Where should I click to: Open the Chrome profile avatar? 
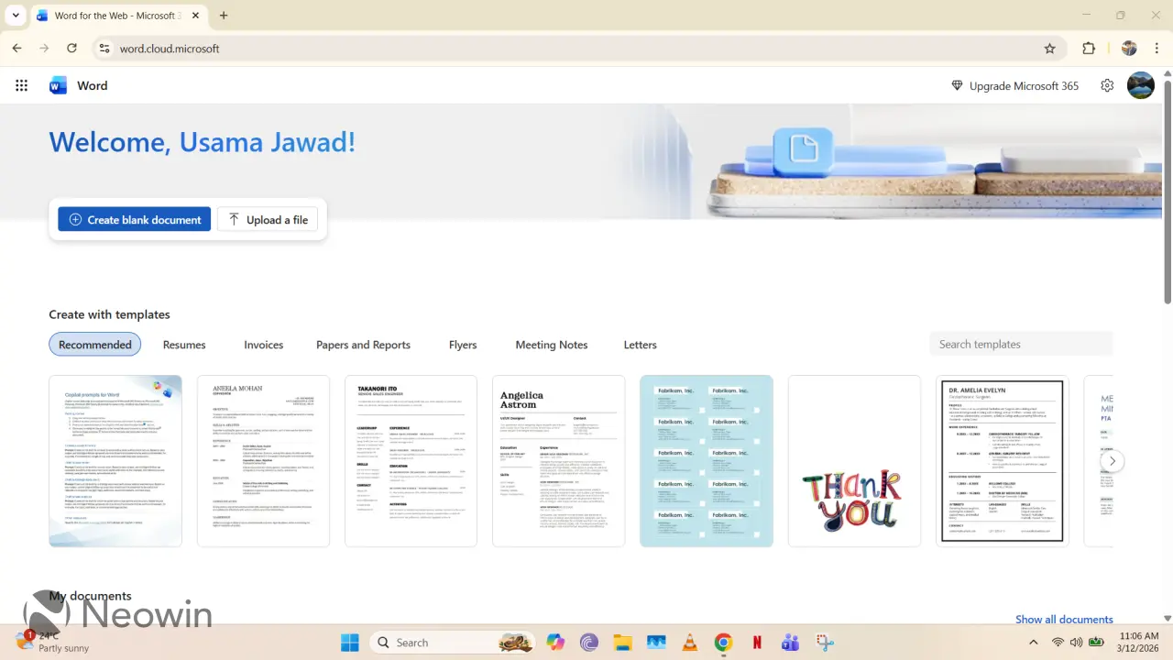pyautogui.click(x=1129, y=49)
